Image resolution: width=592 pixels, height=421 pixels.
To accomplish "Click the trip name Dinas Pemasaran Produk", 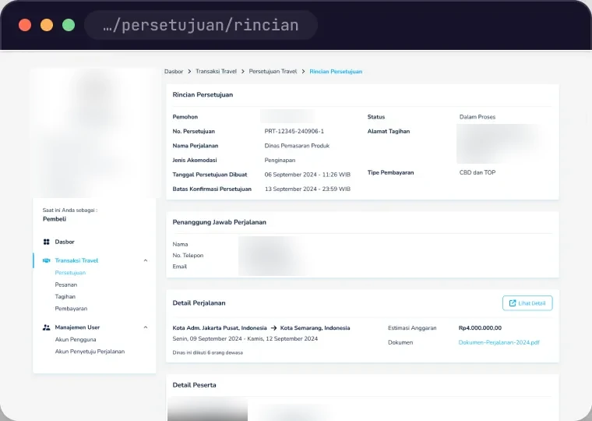I will (297, 146).
